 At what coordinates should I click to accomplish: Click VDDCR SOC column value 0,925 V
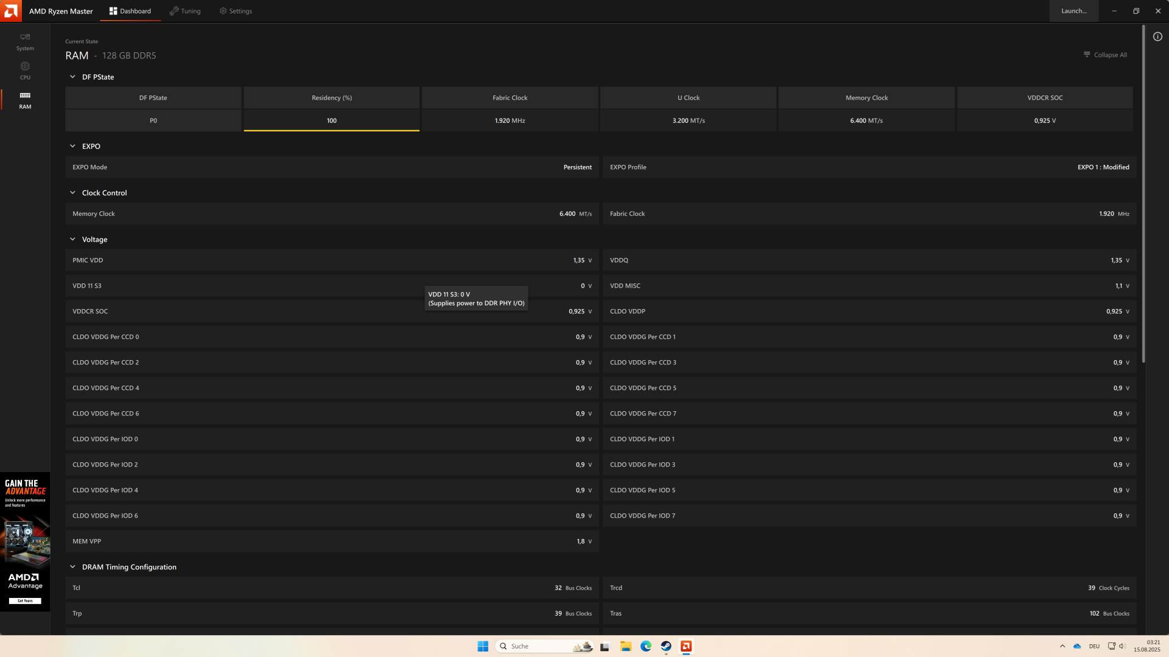(1045, 120)
